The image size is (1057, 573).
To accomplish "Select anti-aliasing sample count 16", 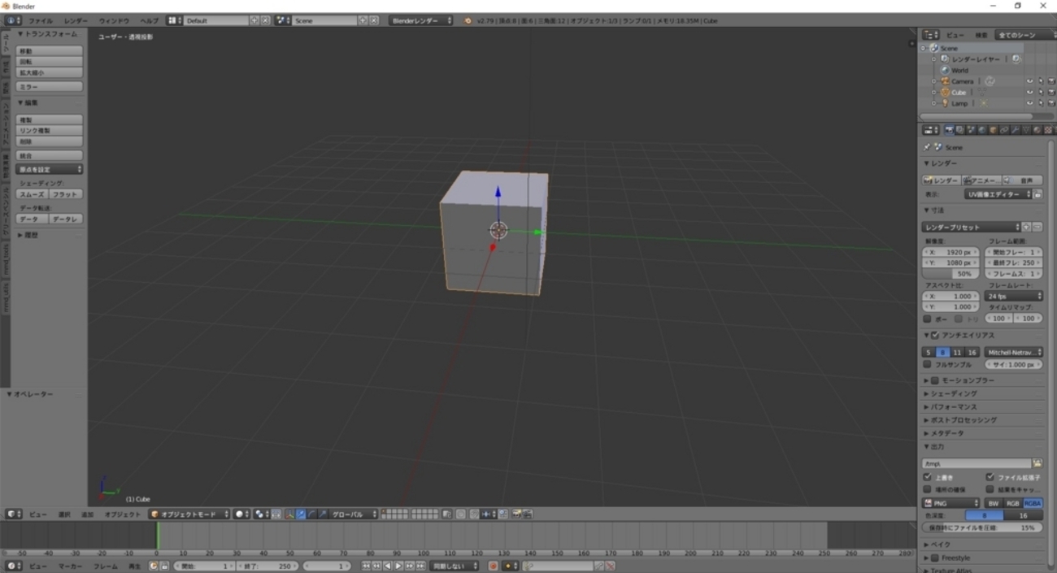I will point(972,352).
